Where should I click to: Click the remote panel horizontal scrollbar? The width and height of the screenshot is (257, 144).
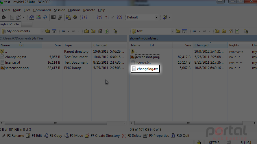(188, 123)
